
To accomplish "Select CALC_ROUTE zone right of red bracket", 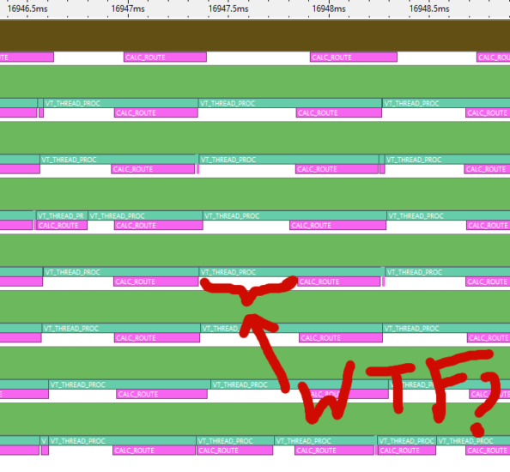I will [338, 281].
